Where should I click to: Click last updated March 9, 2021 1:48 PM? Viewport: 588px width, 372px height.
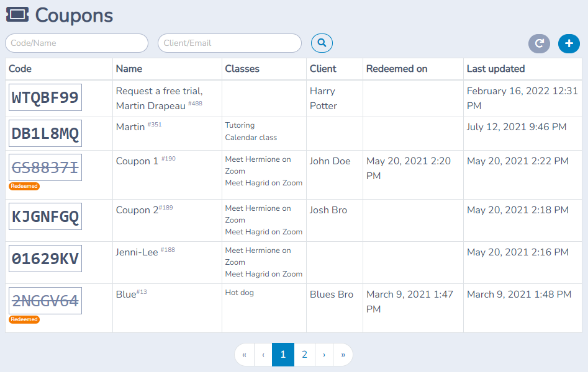519,294
